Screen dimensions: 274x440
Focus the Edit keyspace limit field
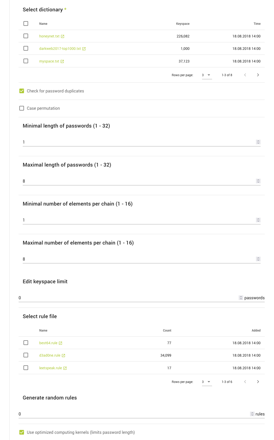pyautogui.click(x=126, y=298)
